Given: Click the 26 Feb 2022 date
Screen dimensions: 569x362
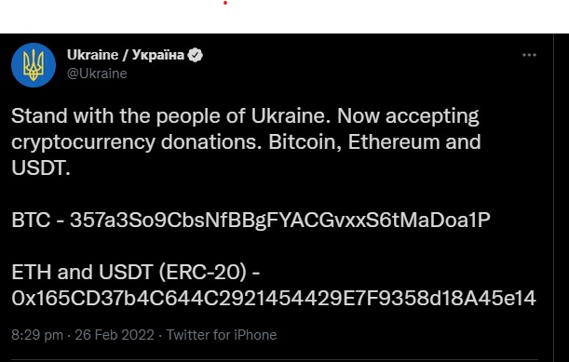Looking at the screenshot, I should pos(115,335).
